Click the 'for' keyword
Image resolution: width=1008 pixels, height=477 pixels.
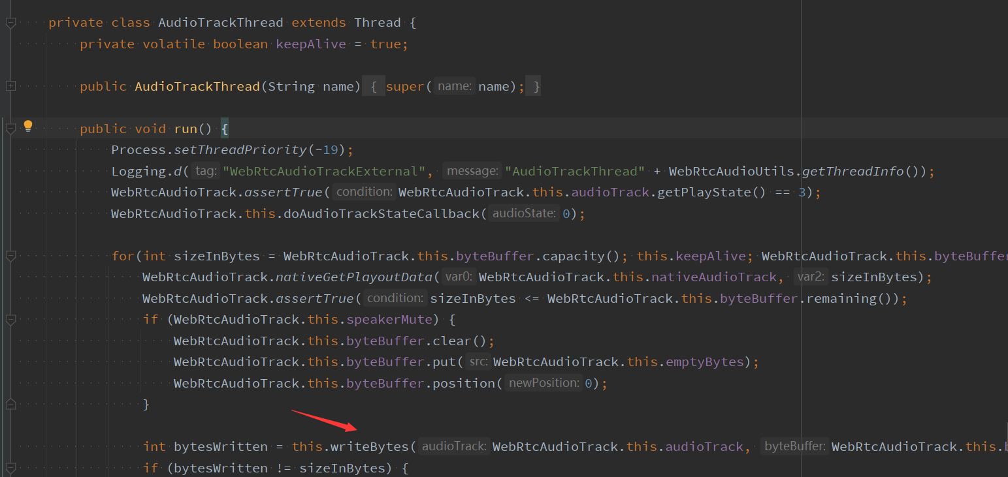pos(123,256)
